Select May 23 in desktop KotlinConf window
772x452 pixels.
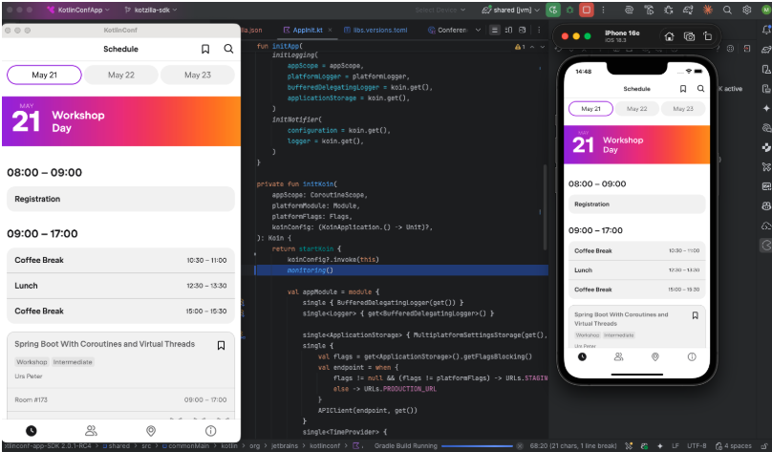coord(198,75)
